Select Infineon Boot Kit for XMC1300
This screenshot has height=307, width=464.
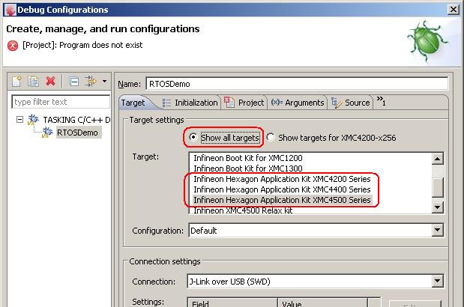[248, 168]
